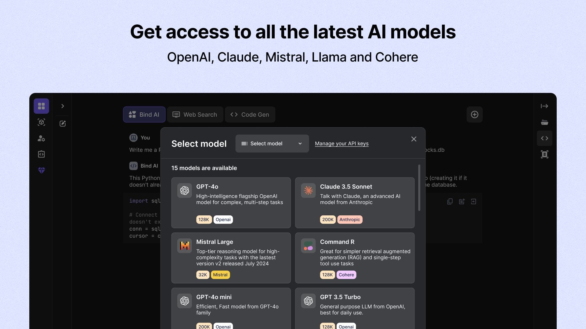Open the cube scan icon in sidebar
Image resolution: width=586 pixels, height=329 pixels.
(41, 122)
